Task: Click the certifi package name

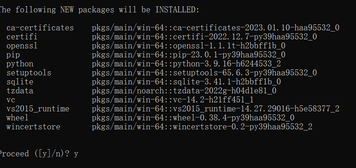Action: [22, 37]
